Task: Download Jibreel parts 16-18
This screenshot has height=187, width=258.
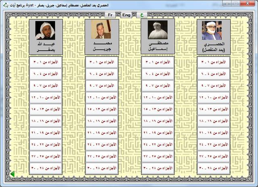Action: [x=102, y=121]
